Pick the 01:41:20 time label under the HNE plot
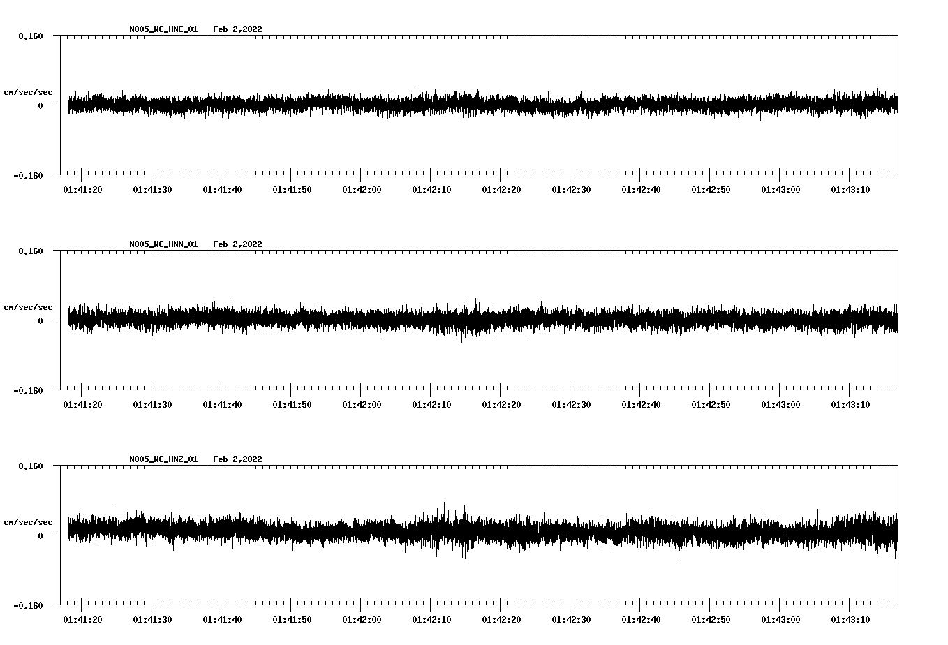 tap(82, 190)
